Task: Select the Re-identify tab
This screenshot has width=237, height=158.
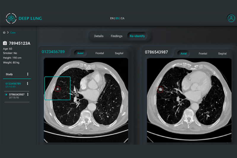Action: pyautogui.click(x=137, y=36)
